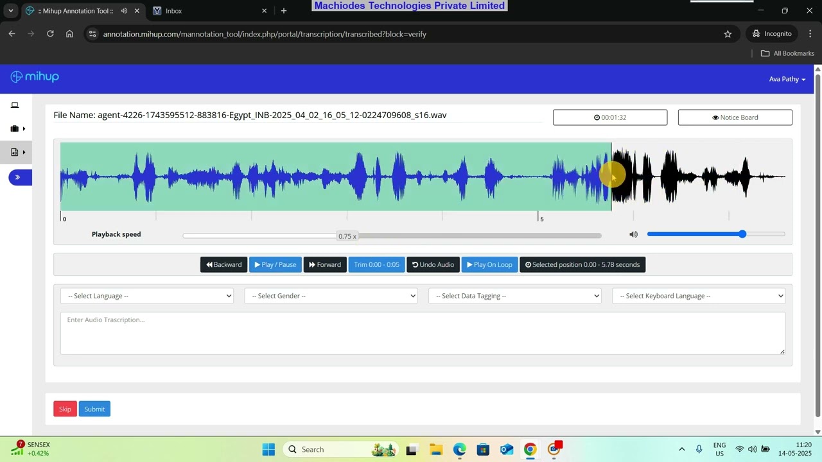Open the Chrome three-dot menu
822x462 pixels.
pyautogui.click(x=810, y=34)
